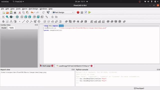Image resolution: width=160 pixels, height=90 pixels.
Task: Open the Tools menu
Action: tap(18, 9)
